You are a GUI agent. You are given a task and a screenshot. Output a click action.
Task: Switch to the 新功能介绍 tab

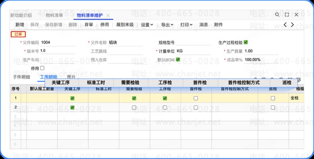click(x=21, y=15)
